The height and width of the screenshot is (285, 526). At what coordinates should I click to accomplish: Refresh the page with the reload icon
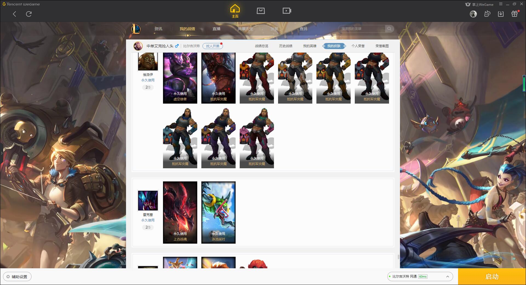coord(29,14)
